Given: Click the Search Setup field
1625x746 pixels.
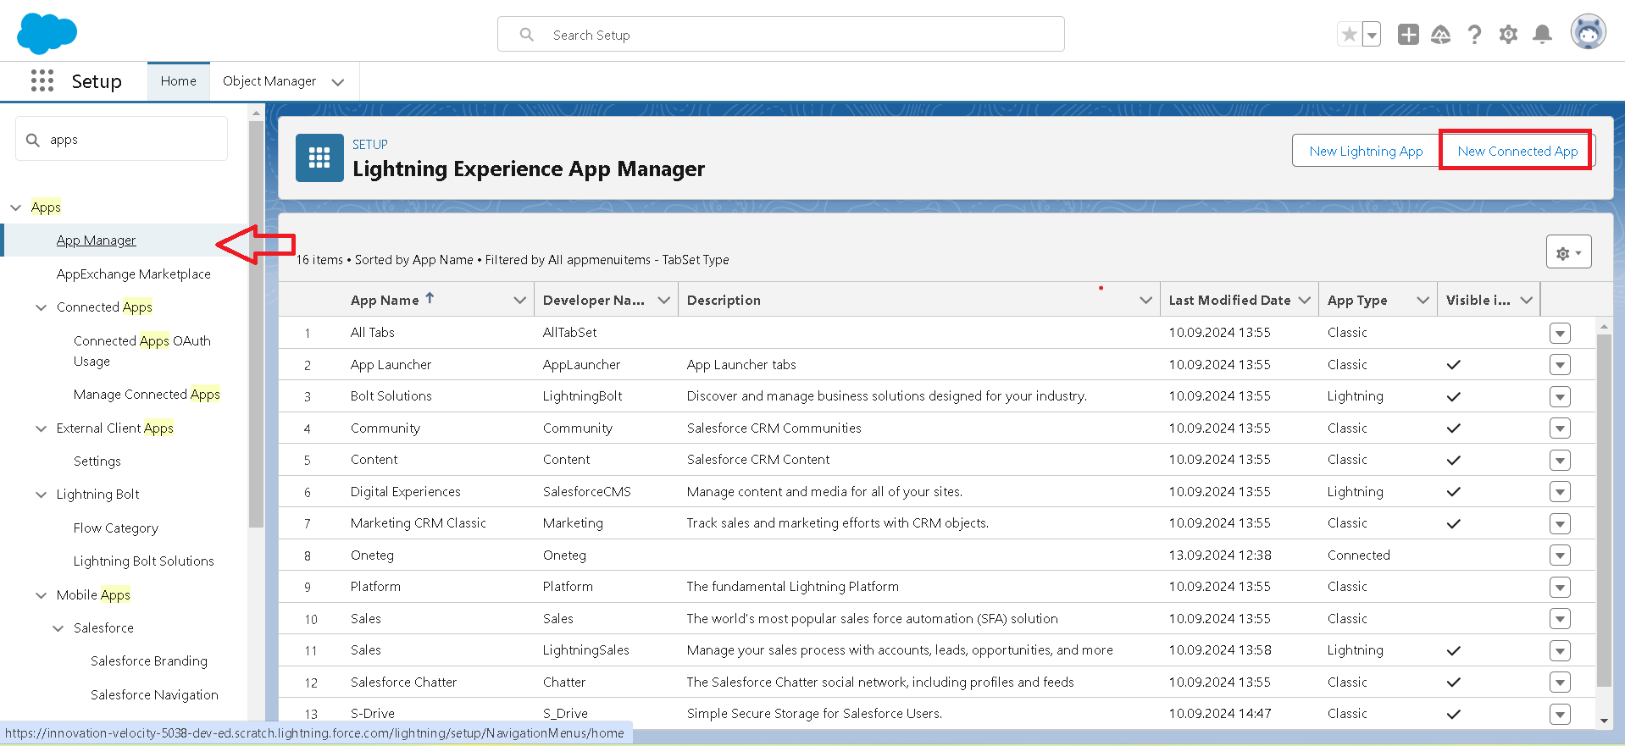Looking at the screenshot, I should pyautogui.click(x=779, y=35).
